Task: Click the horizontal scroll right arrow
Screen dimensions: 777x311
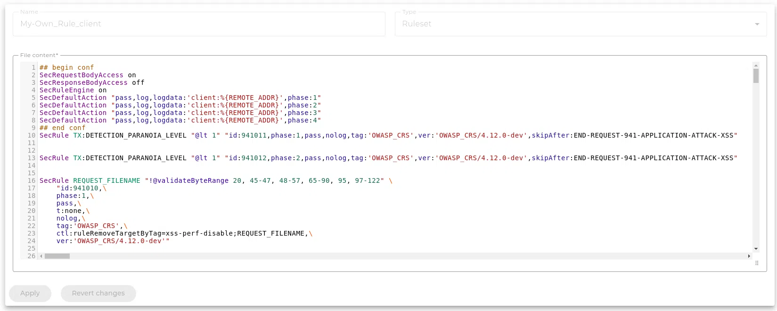Action: tap(749, 256)
